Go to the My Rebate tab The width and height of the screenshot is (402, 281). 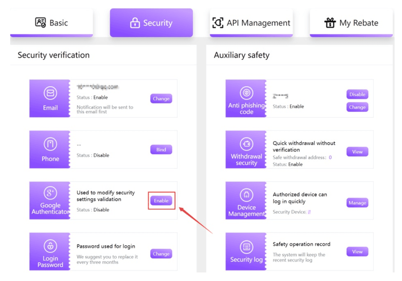coord(351,23)
